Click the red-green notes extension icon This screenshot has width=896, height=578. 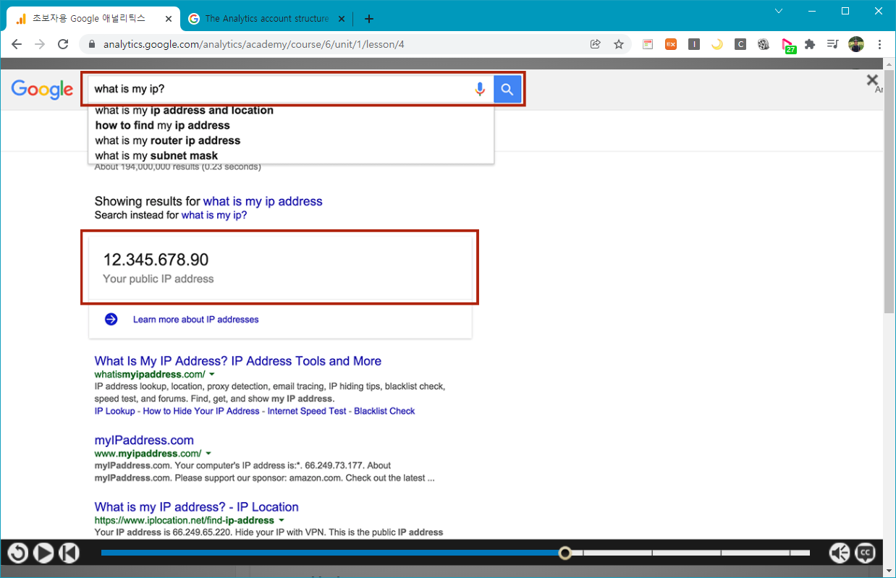(x=648, y=44)
